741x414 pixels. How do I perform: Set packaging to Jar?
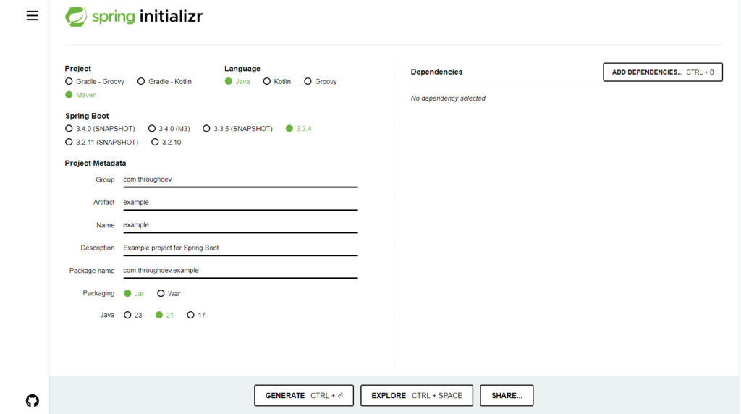[x=134, y=293]
